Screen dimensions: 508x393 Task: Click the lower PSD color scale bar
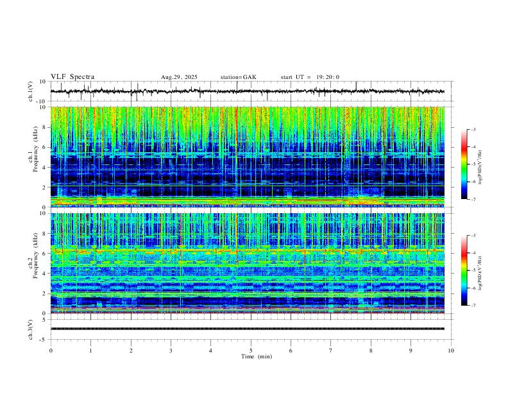(x=464, y=270)
